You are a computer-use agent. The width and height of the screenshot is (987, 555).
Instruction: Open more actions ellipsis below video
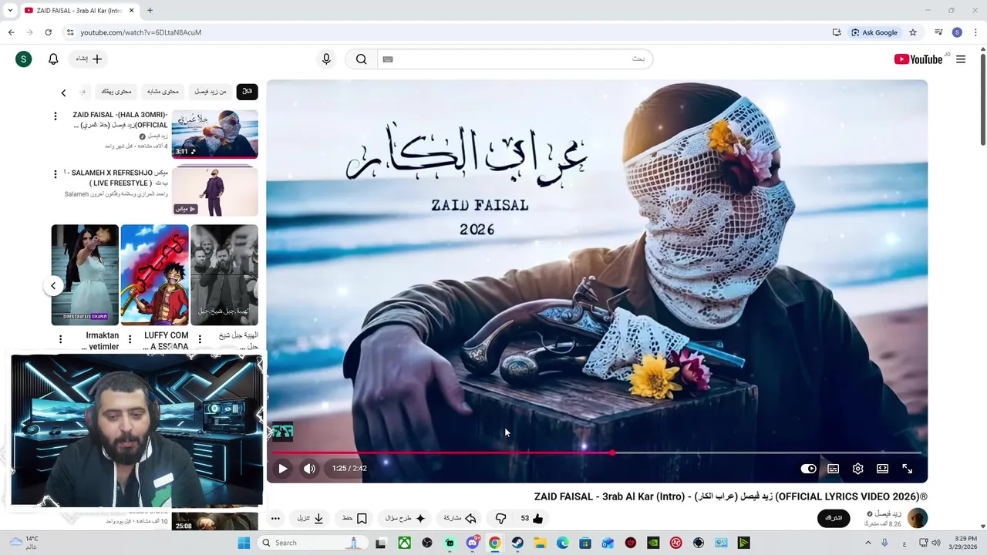(x=275, y=518)
